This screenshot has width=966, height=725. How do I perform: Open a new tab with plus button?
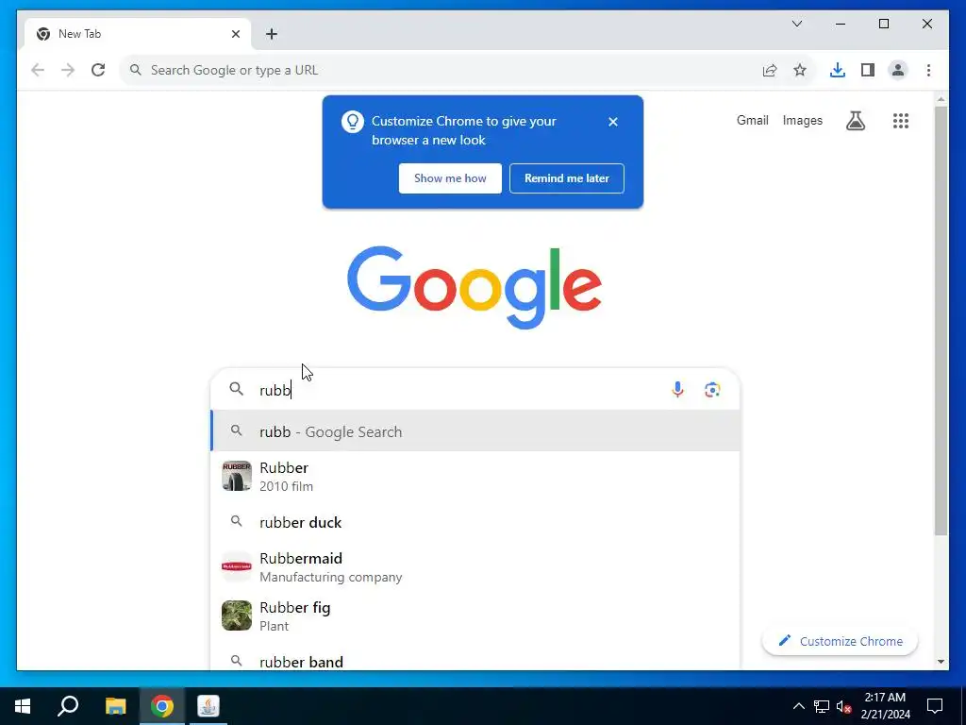[x=271, y=34]
